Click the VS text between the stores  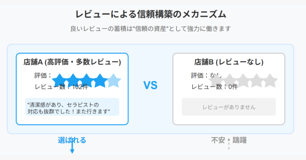pyautogui.click(x=151, y=85)
